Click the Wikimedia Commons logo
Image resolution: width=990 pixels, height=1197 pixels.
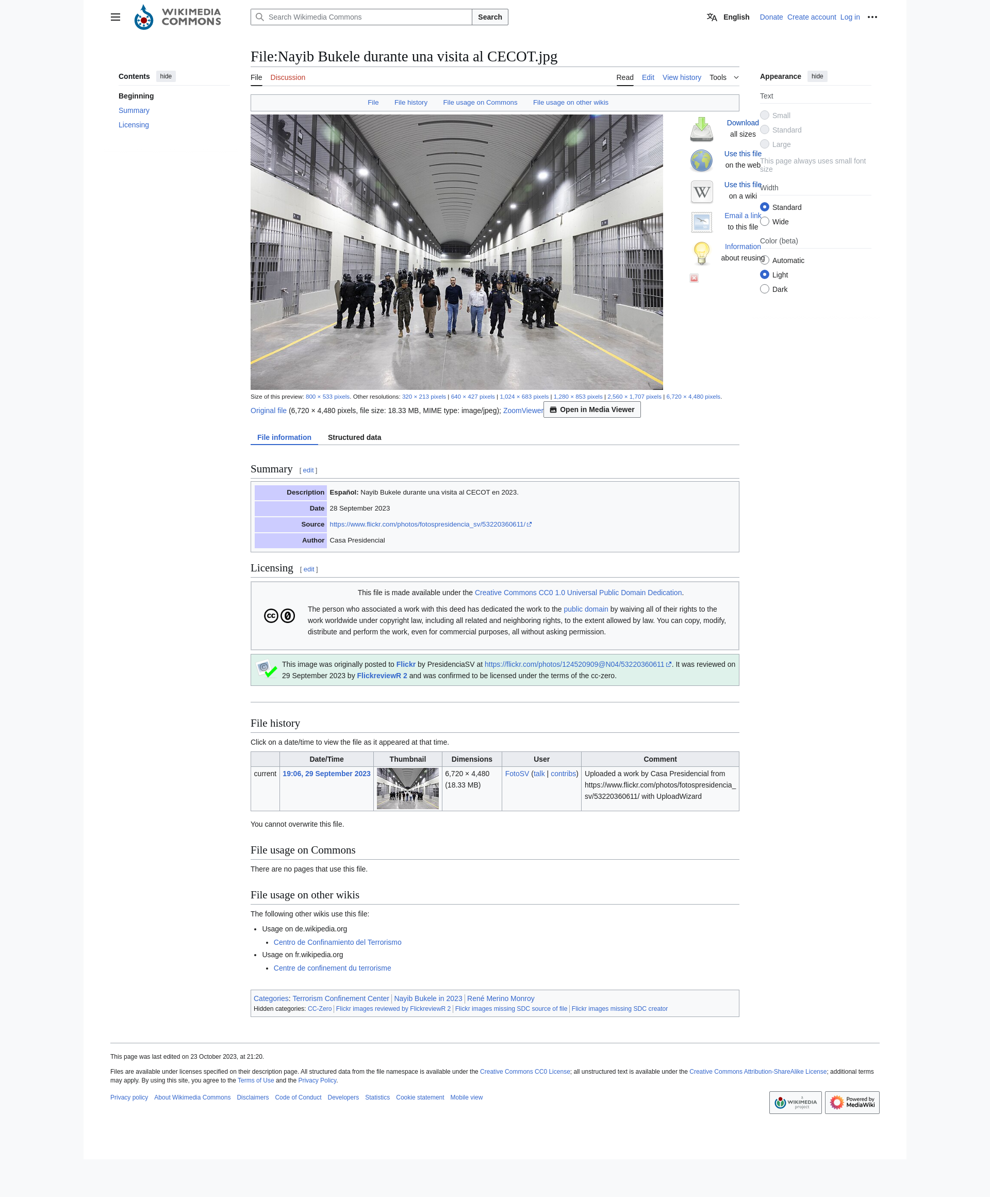coord(177,17)
